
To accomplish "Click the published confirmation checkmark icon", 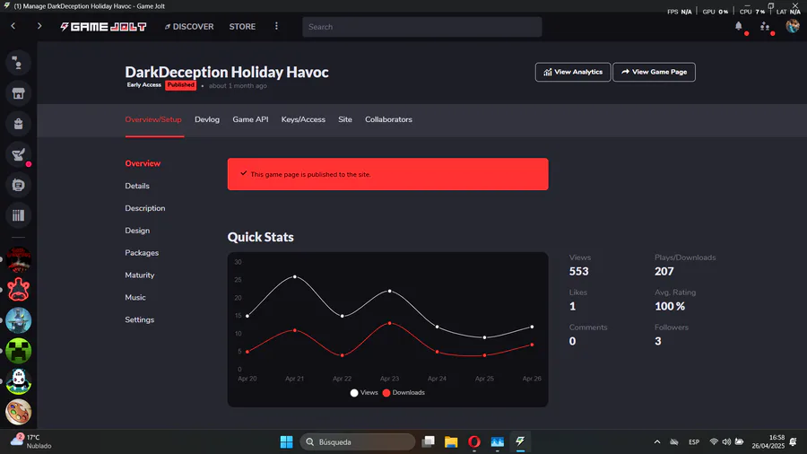I will (x=243, y=173).
